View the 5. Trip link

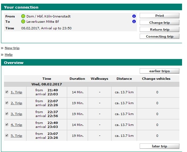click(x=17, y=136)
